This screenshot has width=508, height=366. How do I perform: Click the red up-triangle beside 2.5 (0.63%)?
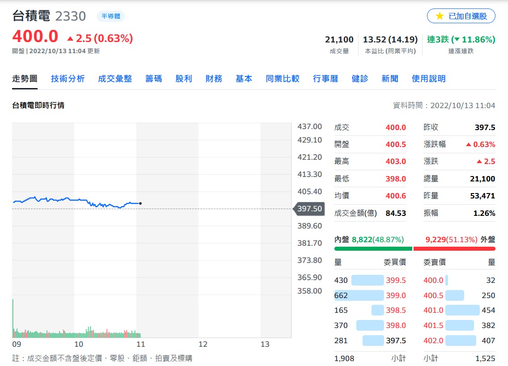click(70, 38)
